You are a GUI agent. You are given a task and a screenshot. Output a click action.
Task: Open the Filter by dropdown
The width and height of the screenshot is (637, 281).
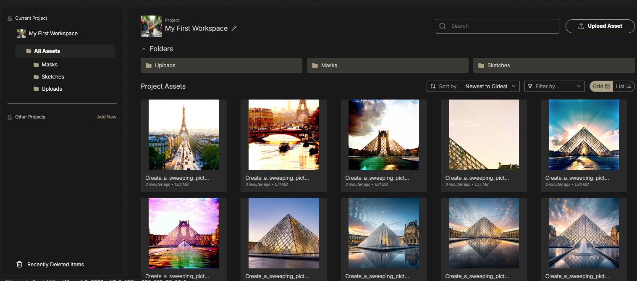point(555,86)
